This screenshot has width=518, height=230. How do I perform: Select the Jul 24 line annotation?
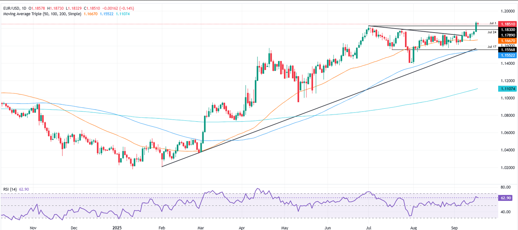coord(492,32)
